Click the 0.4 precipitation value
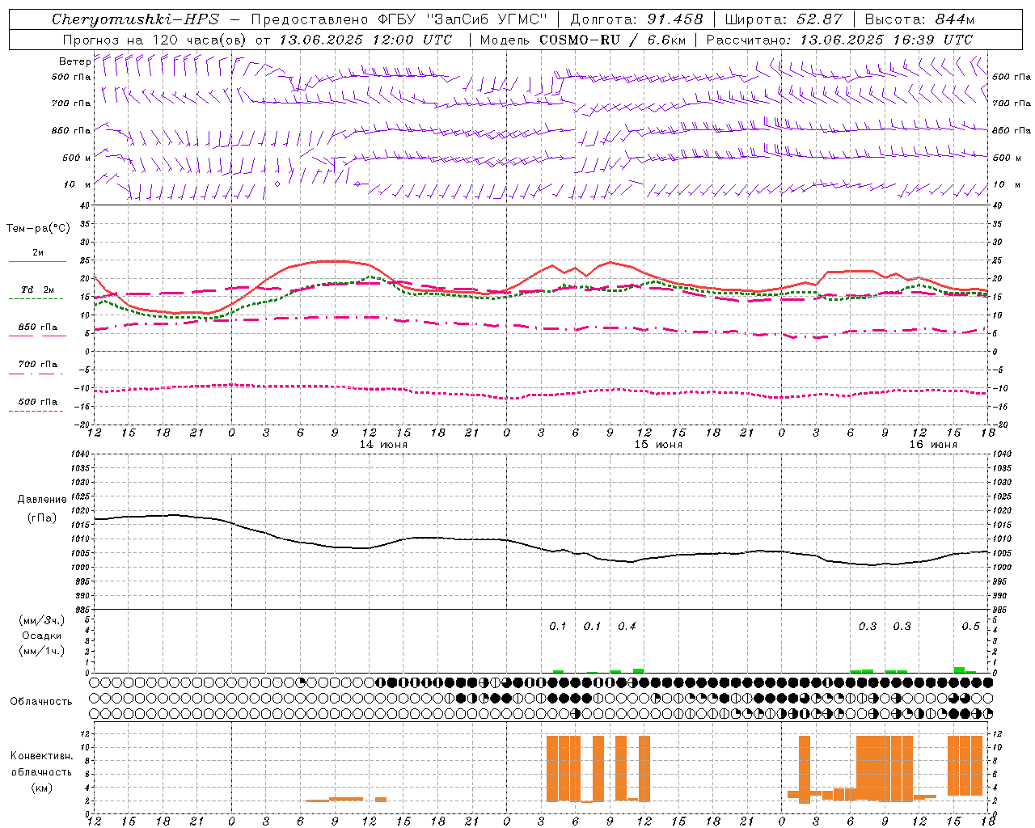Viewport: 1035px width, 828px height. (627, 626)
